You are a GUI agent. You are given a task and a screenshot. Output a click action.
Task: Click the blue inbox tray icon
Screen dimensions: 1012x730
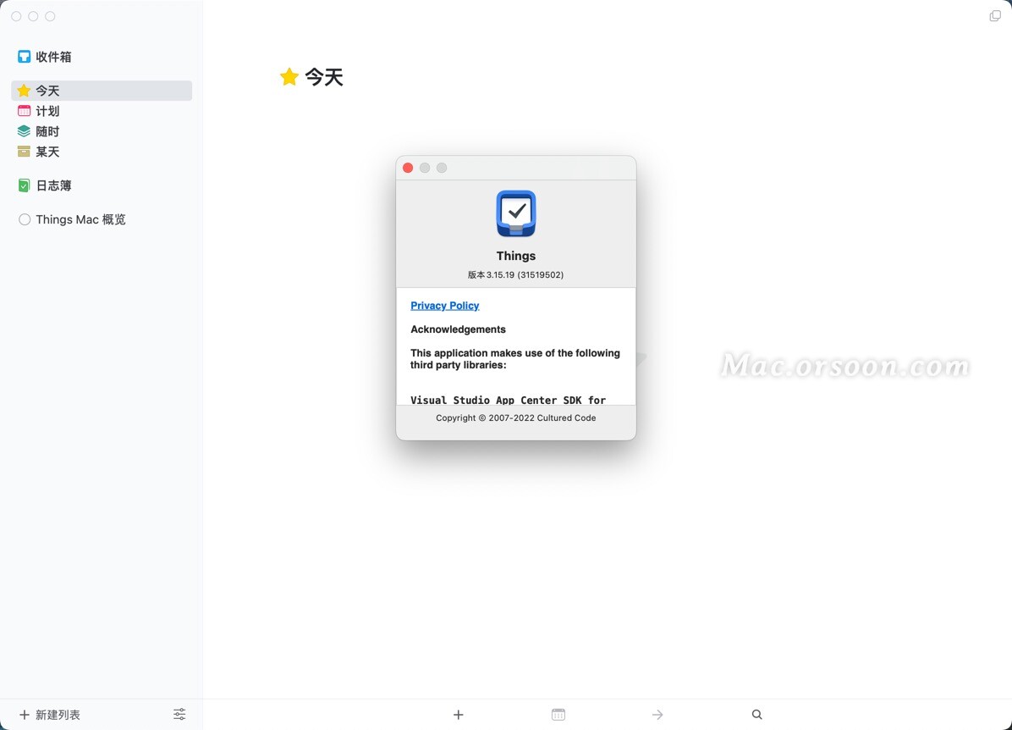coord(24,57)
